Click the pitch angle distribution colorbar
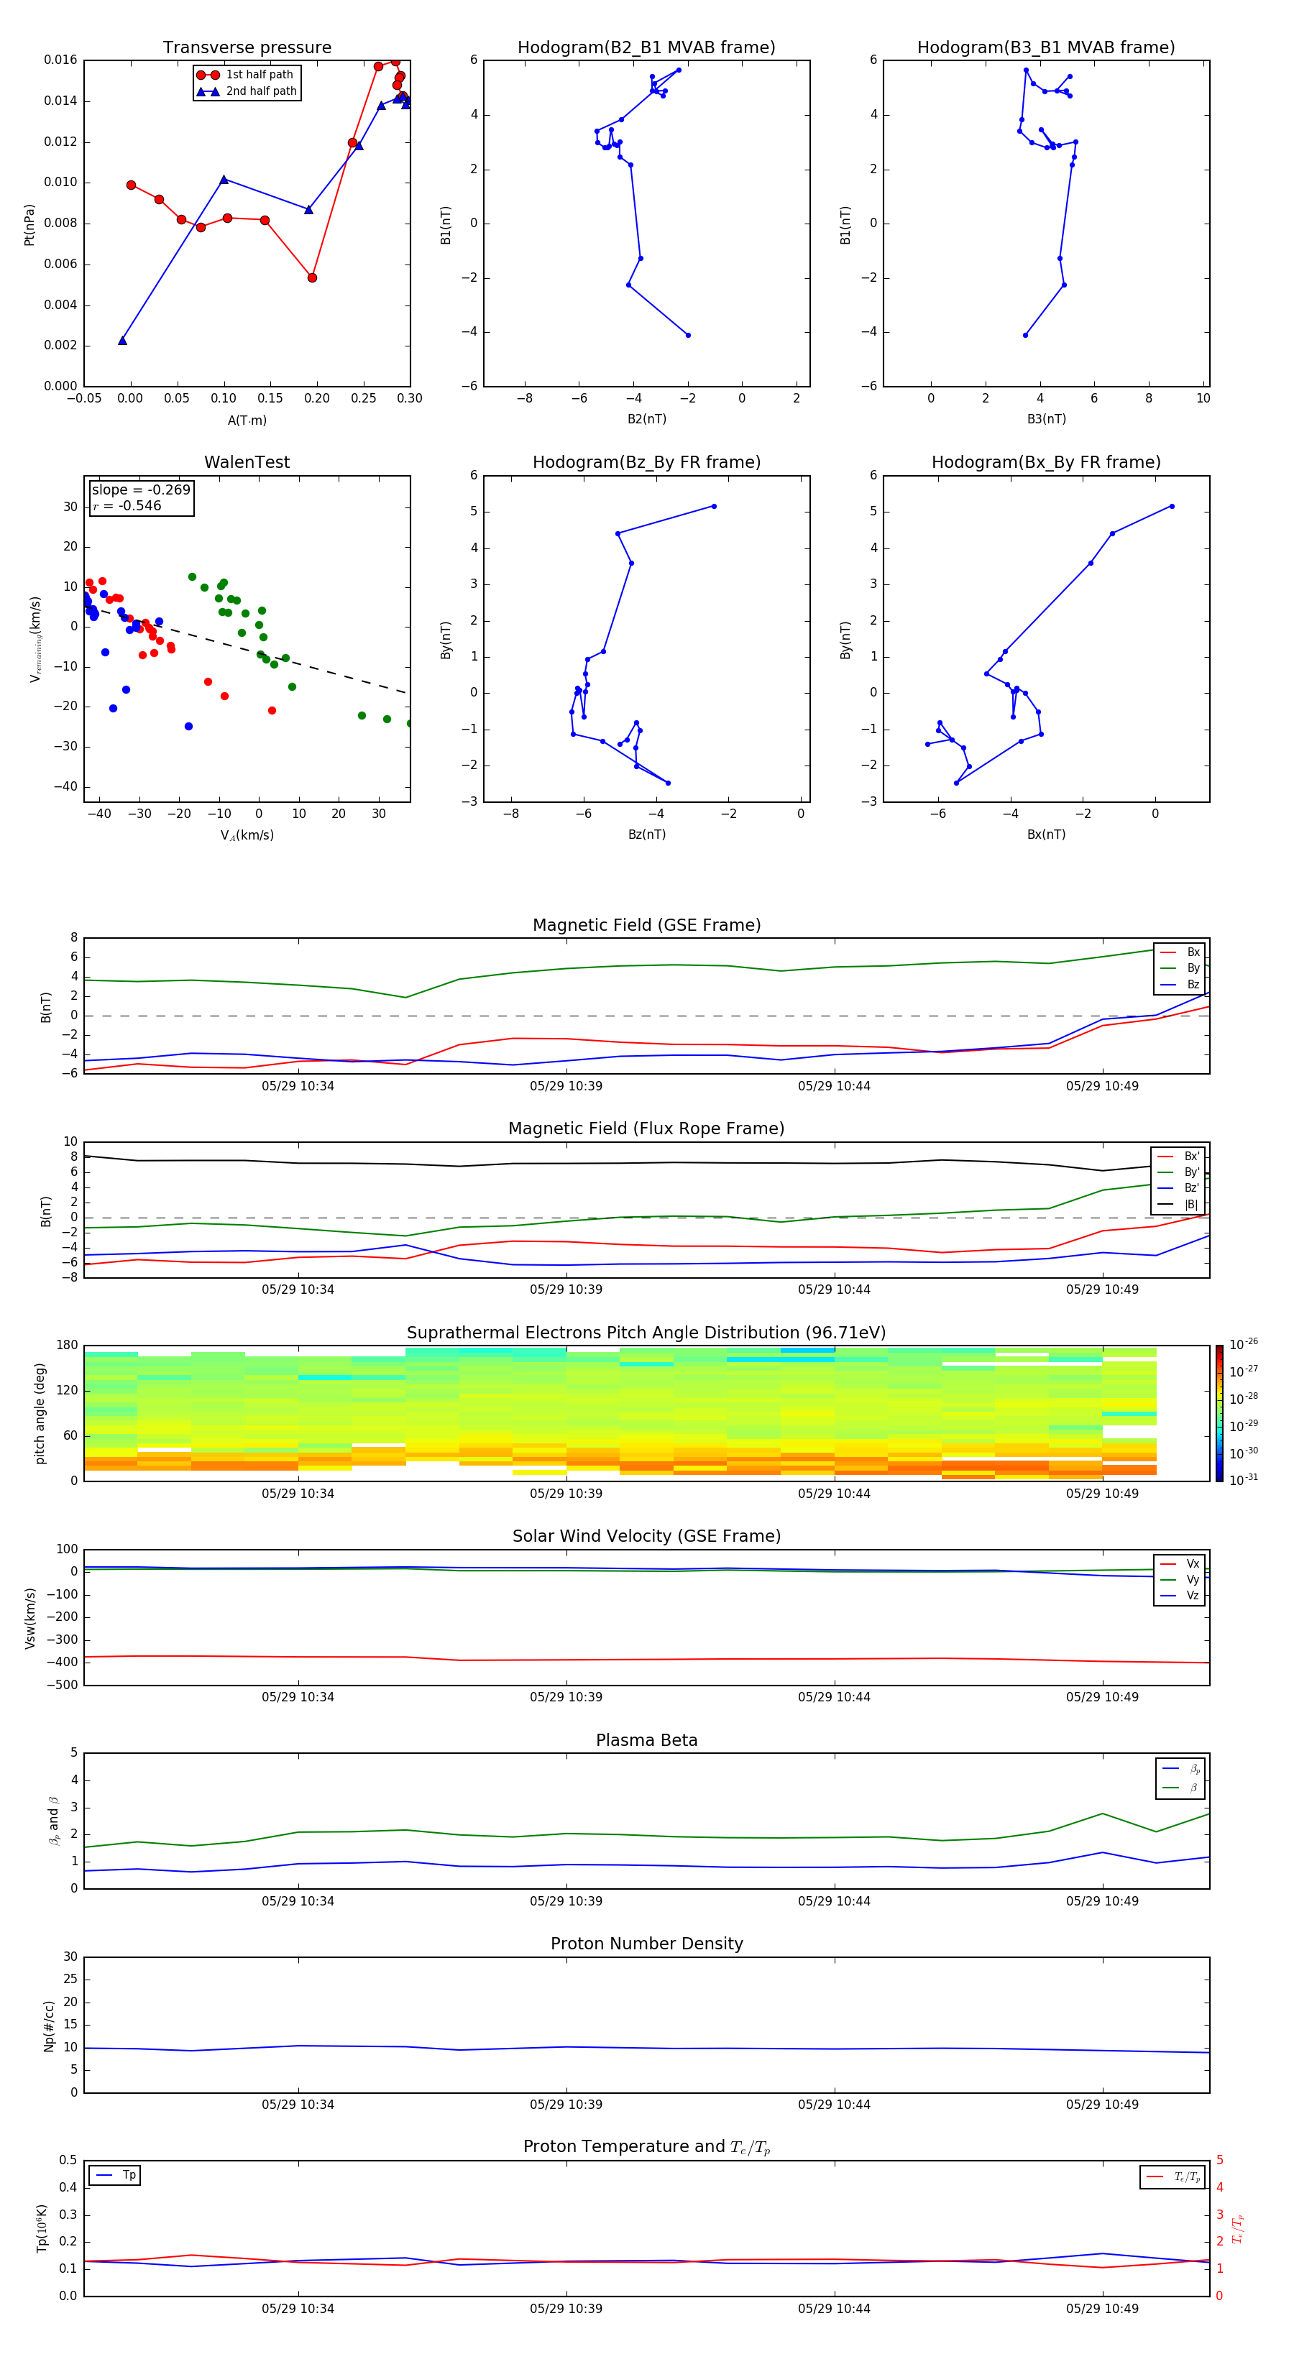The width and height of the screenshot is (1294, 2372). click(x=1219, y=1413)
